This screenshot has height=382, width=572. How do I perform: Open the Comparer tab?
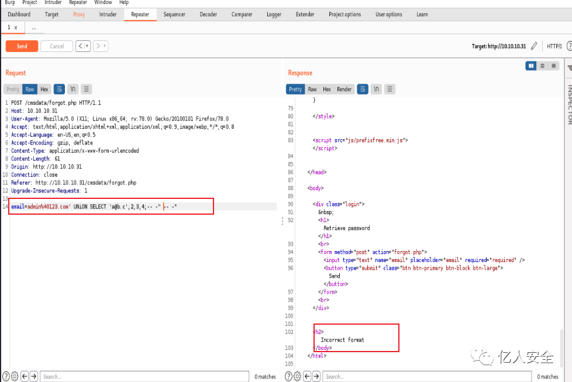[x=242, y=15]
